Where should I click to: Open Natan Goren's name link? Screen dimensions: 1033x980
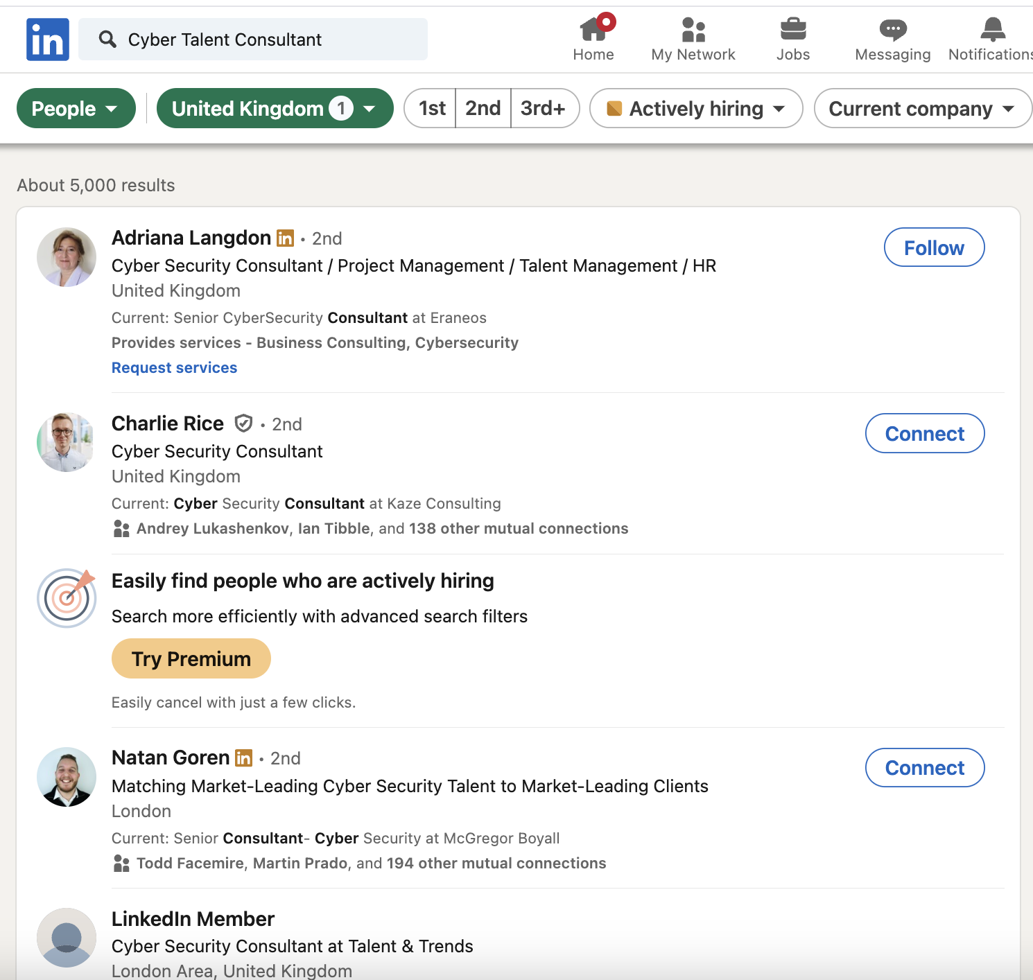coord(171,758)
